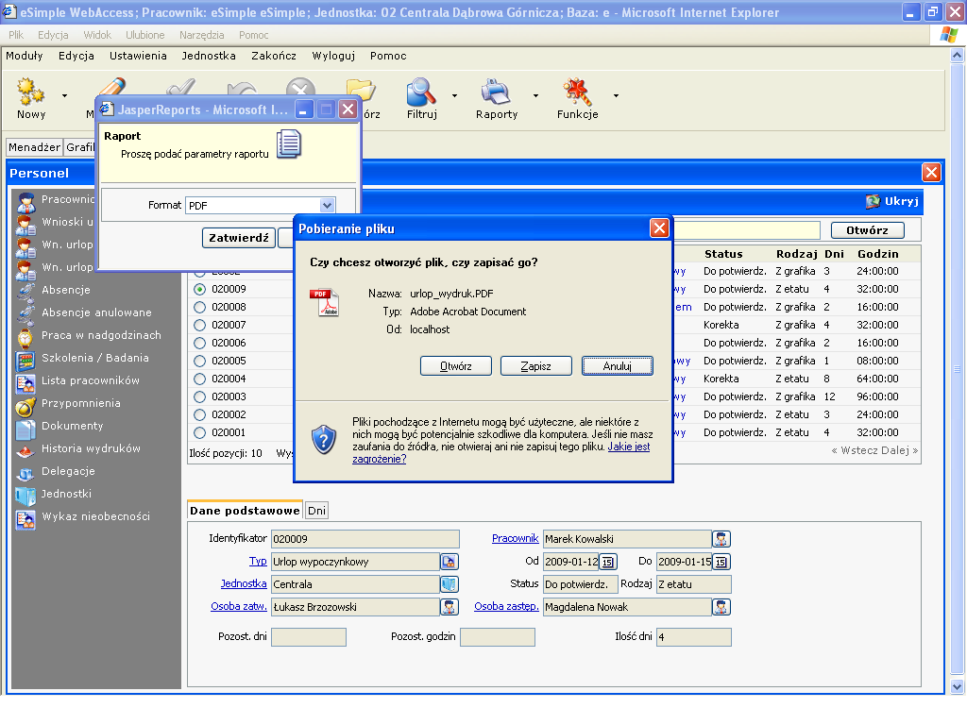Click Anuluj to cancel download
967x725 pixels.
tap(618, 366)
